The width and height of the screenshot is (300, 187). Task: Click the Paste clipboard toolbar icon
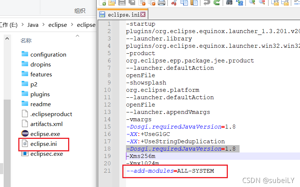[x=194, y=3]
